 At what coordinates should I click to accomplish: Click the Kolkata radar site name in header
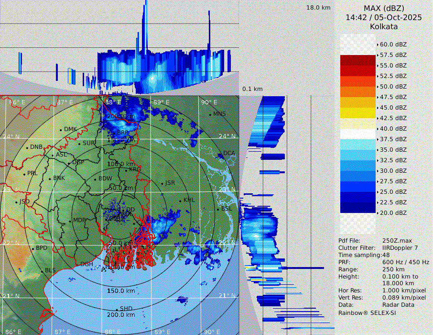pos(384,26)
